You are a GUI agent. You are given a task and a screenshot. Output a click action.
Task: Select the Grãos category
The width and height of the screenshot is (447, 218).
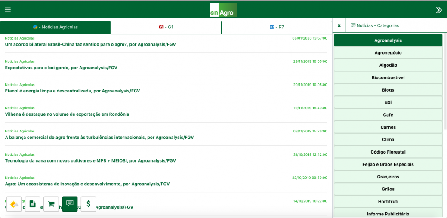[388, 189]
